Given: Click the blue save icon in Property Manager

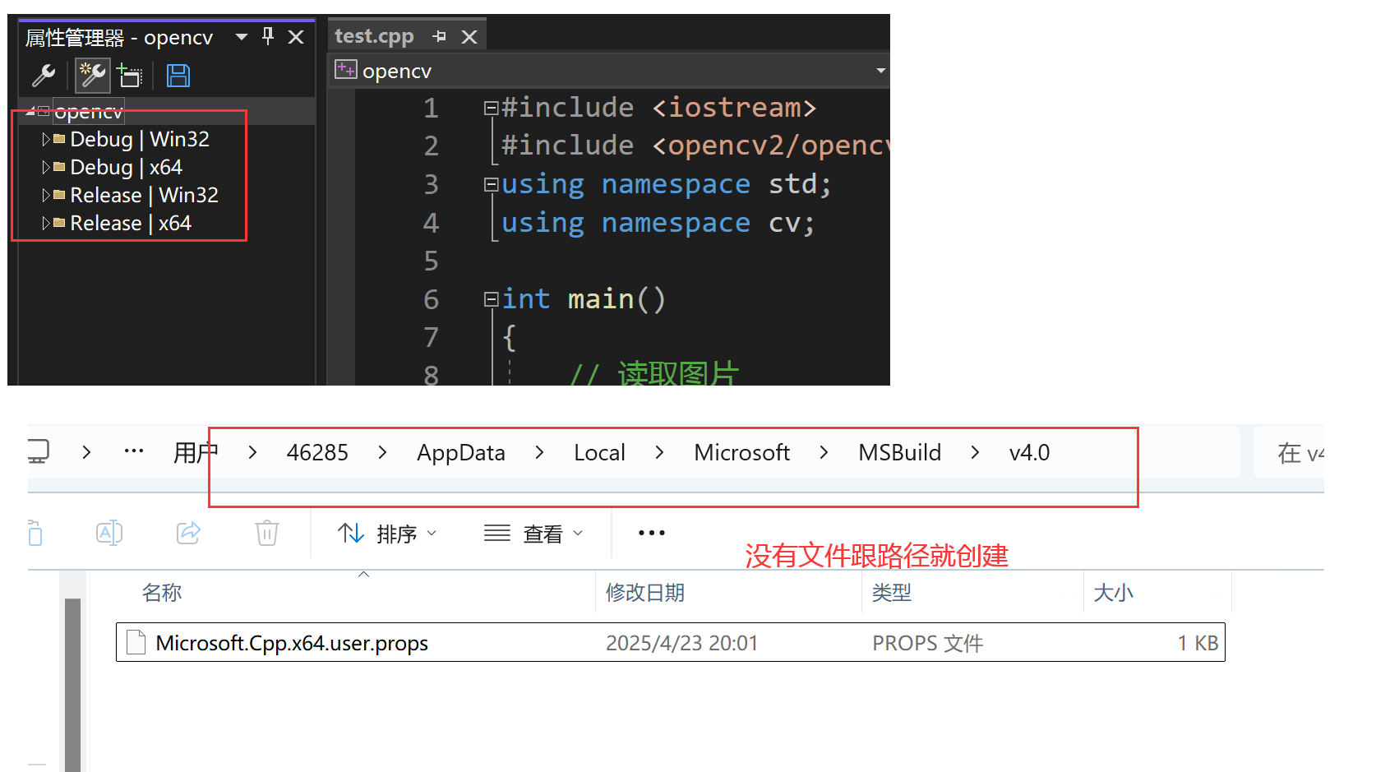Looking at the screenshot, I should [178, 76].
